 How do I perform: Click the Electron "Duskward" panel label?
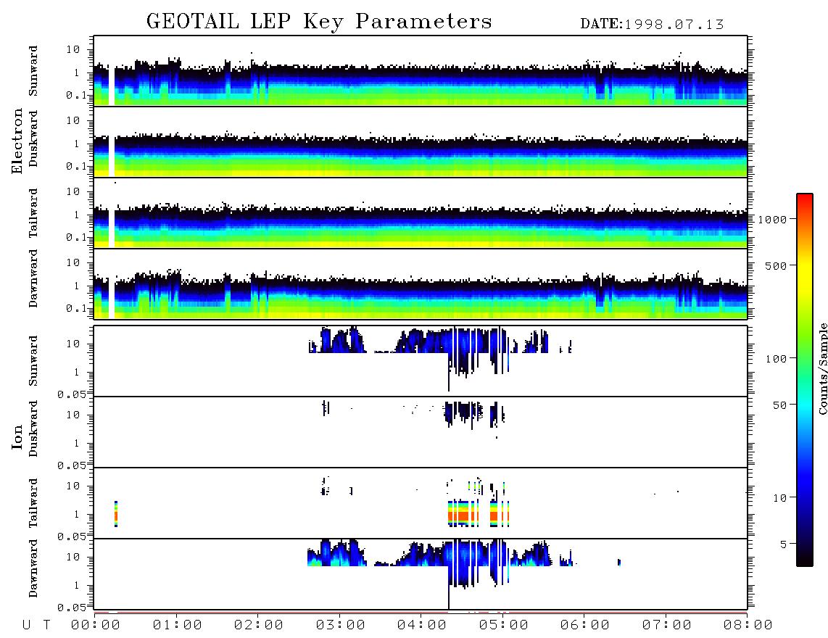(x=33, y=139)
